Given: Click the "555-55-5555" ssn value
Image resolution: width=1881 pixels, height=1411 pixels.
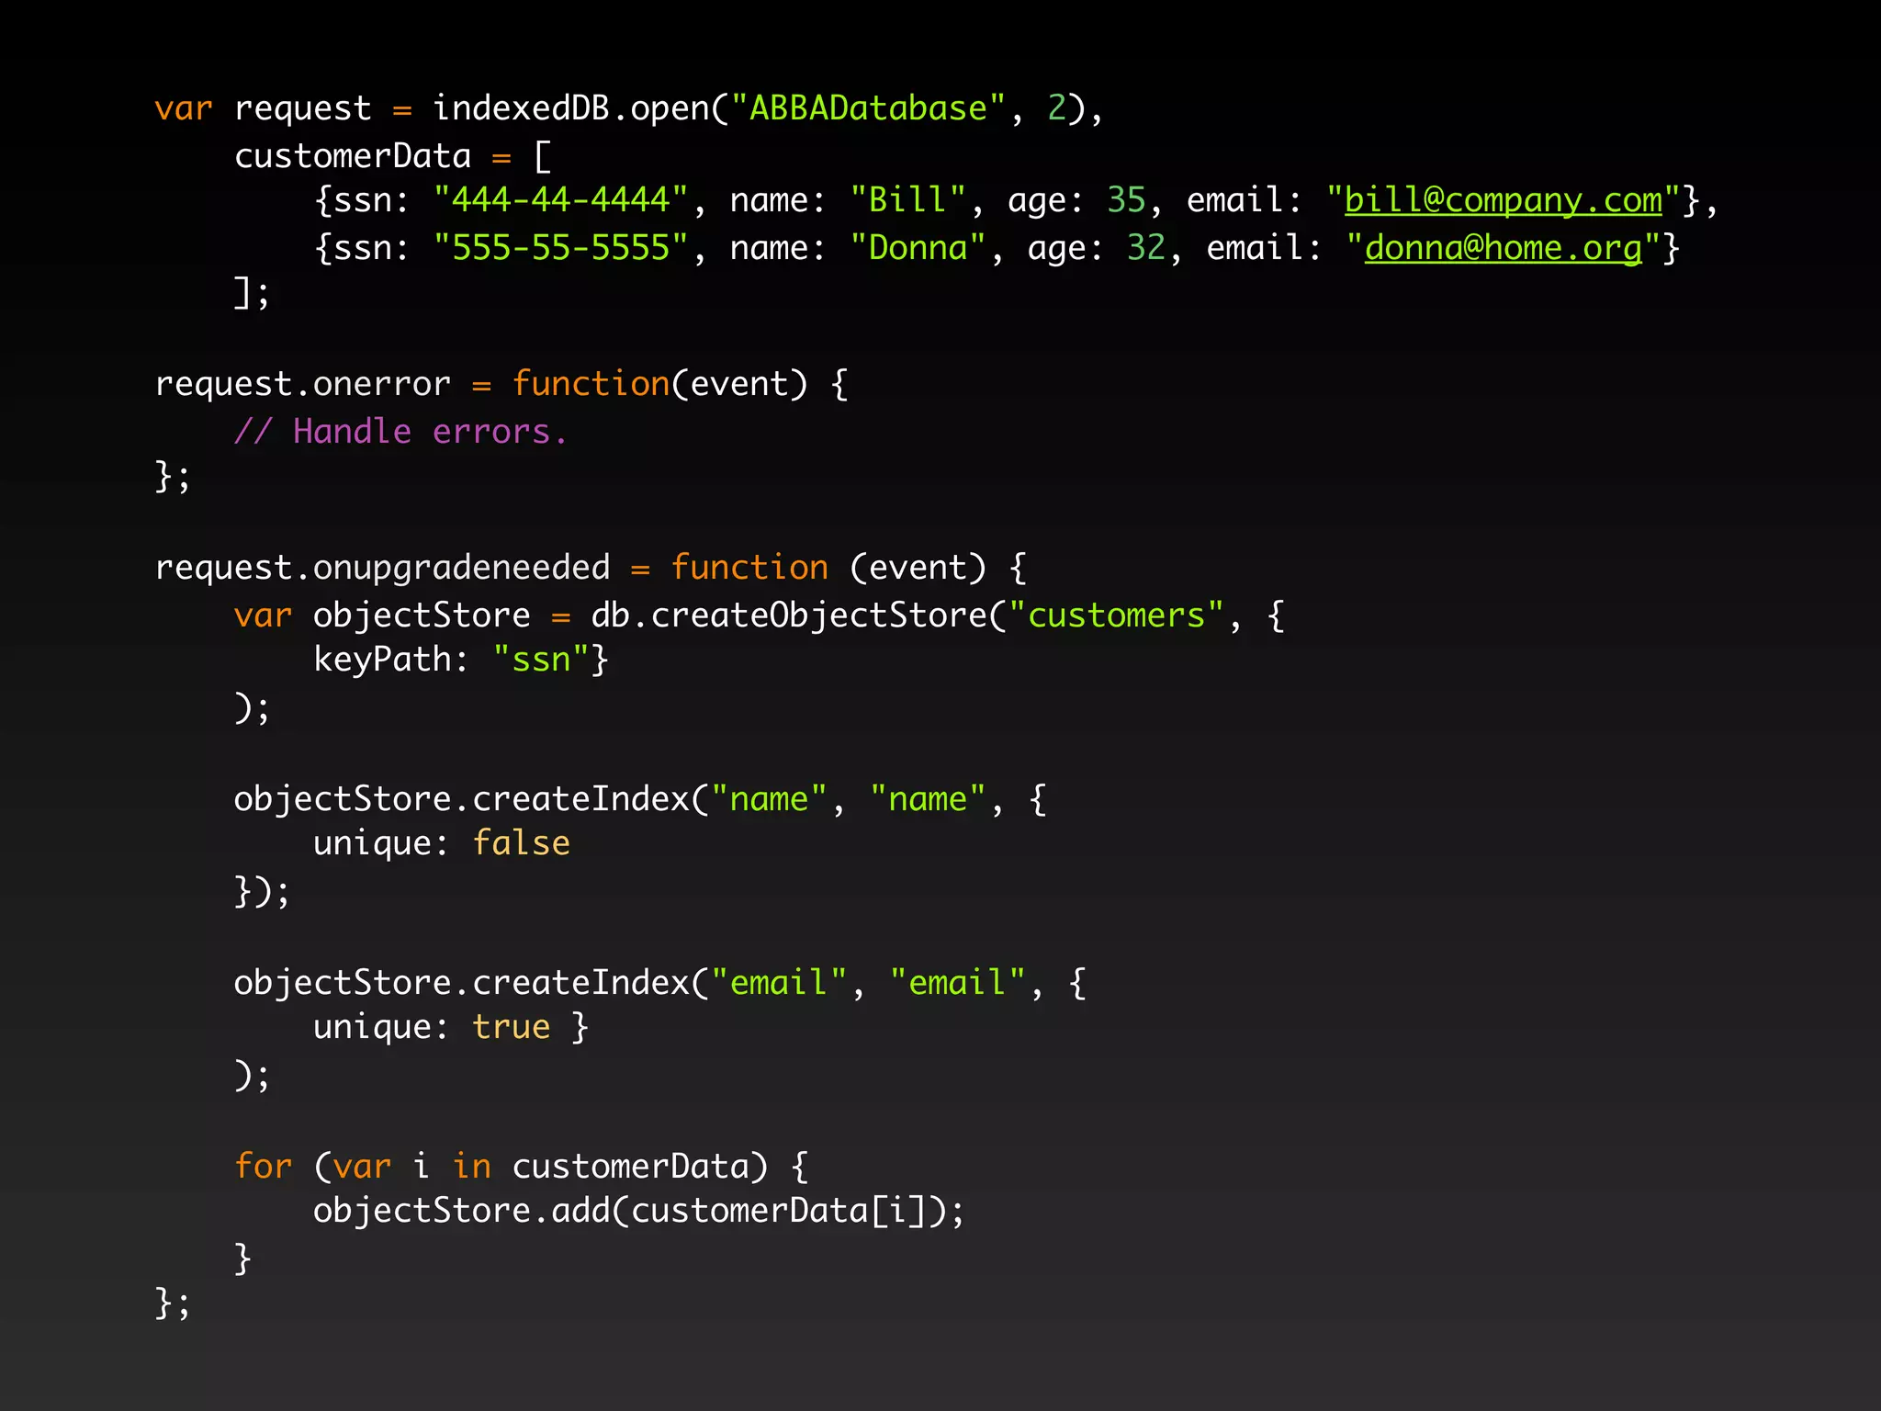Looking at the screenshot, I should [x=560, y=248].
